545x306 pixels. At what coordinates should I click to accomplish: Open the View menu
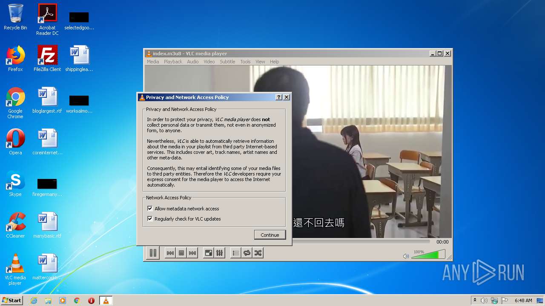[260, 62]
